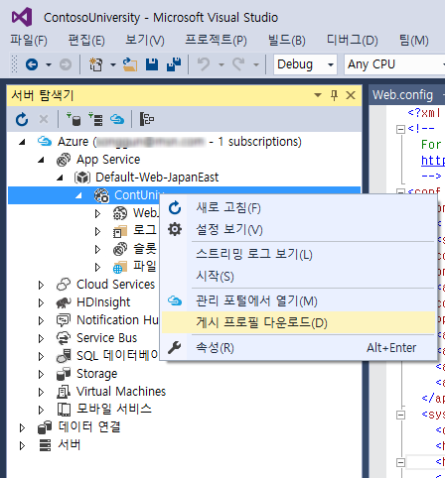Connect to server via Server Explorer toolbar
This screenshot has height=478, width=445.
click(x=95, y=119)
